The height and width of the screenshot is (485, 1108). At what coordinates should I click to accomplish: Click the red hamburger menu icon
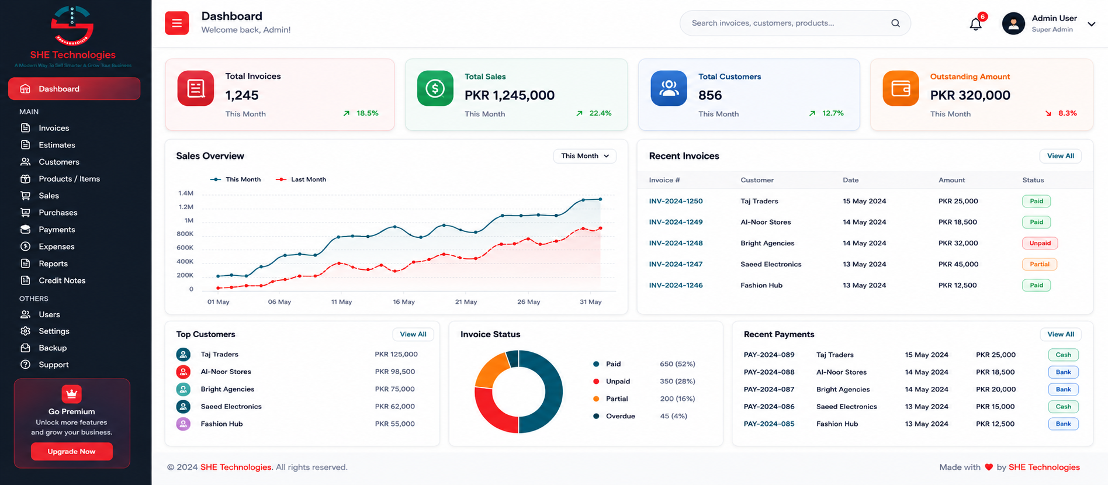click(176, 23)
